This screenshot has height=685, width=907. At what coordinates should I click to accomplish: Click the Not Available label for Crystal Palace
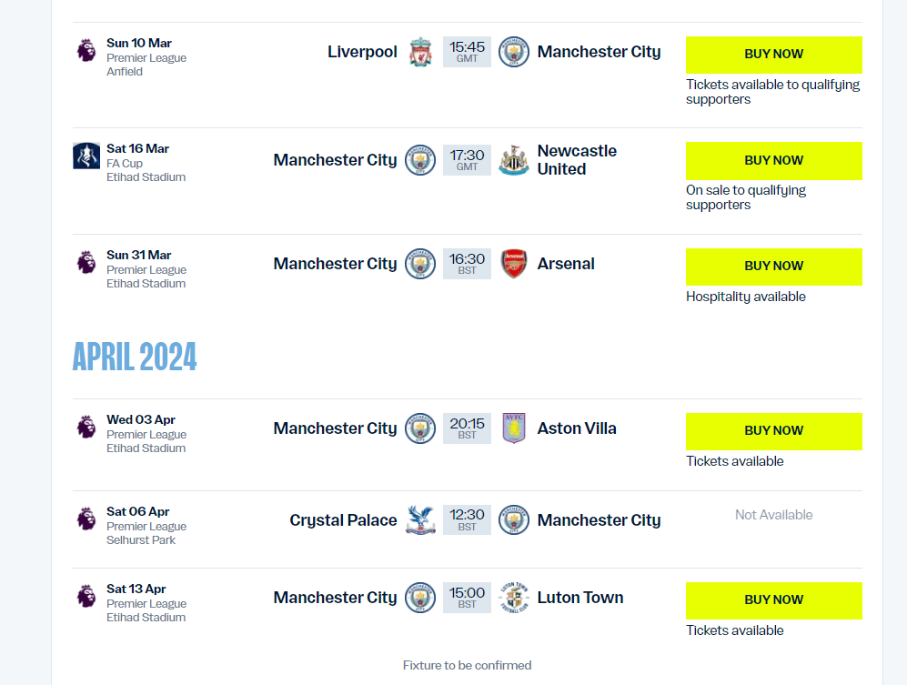(x=773, y=515)
